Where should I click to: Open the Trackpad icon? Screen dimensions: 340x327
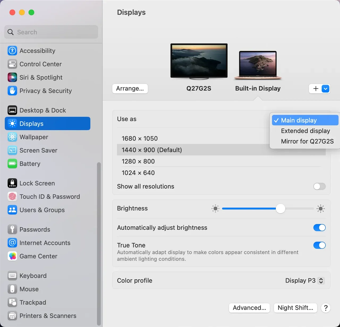pos(12,302)
